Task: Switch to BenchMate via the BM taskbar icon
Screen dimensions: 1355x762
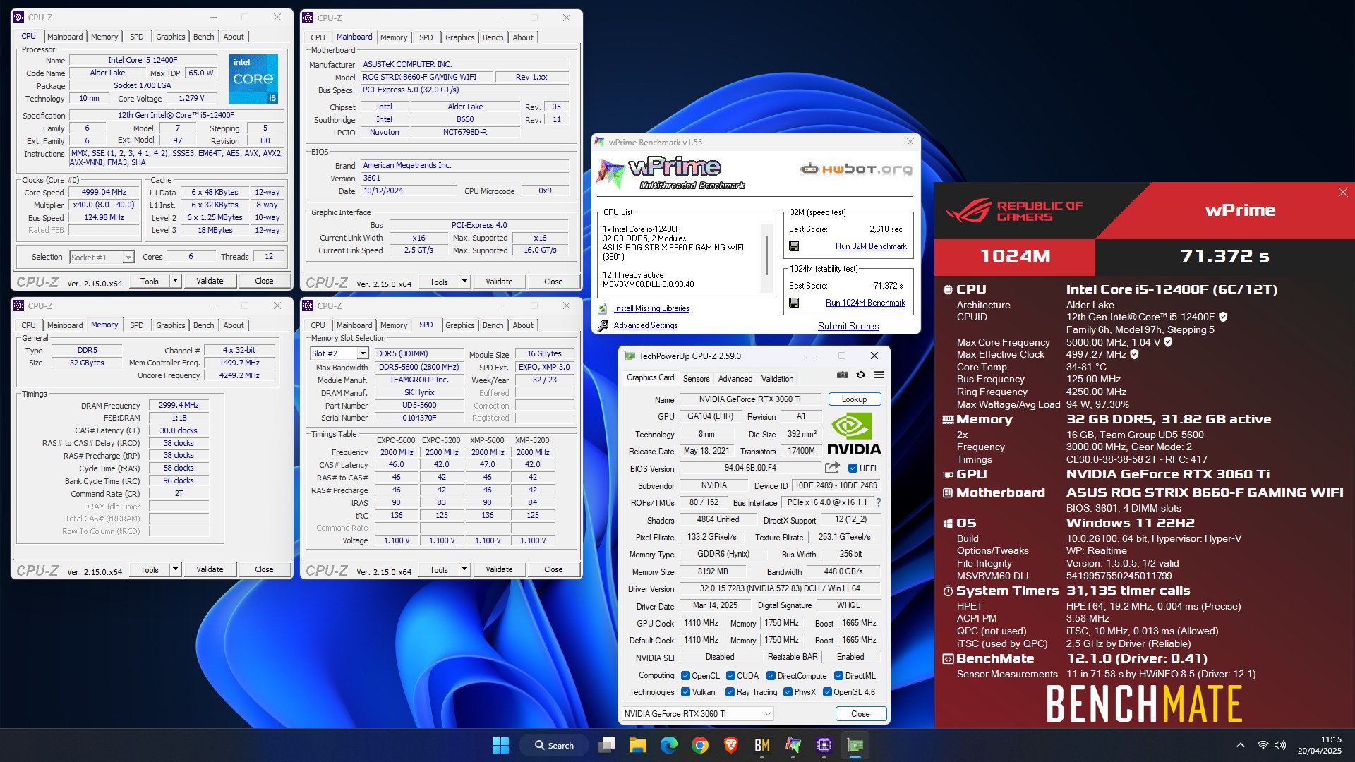Action: [762, 745]
